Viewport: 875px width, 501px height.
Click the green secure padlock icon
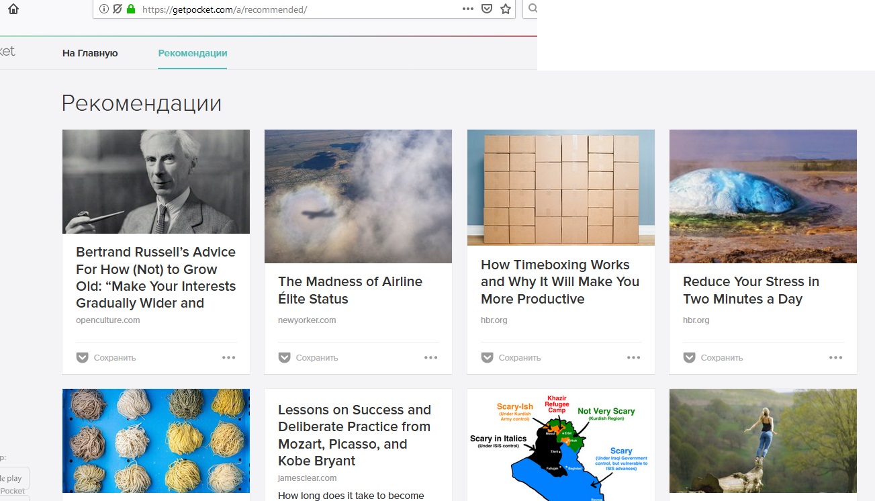coord(130,9)
